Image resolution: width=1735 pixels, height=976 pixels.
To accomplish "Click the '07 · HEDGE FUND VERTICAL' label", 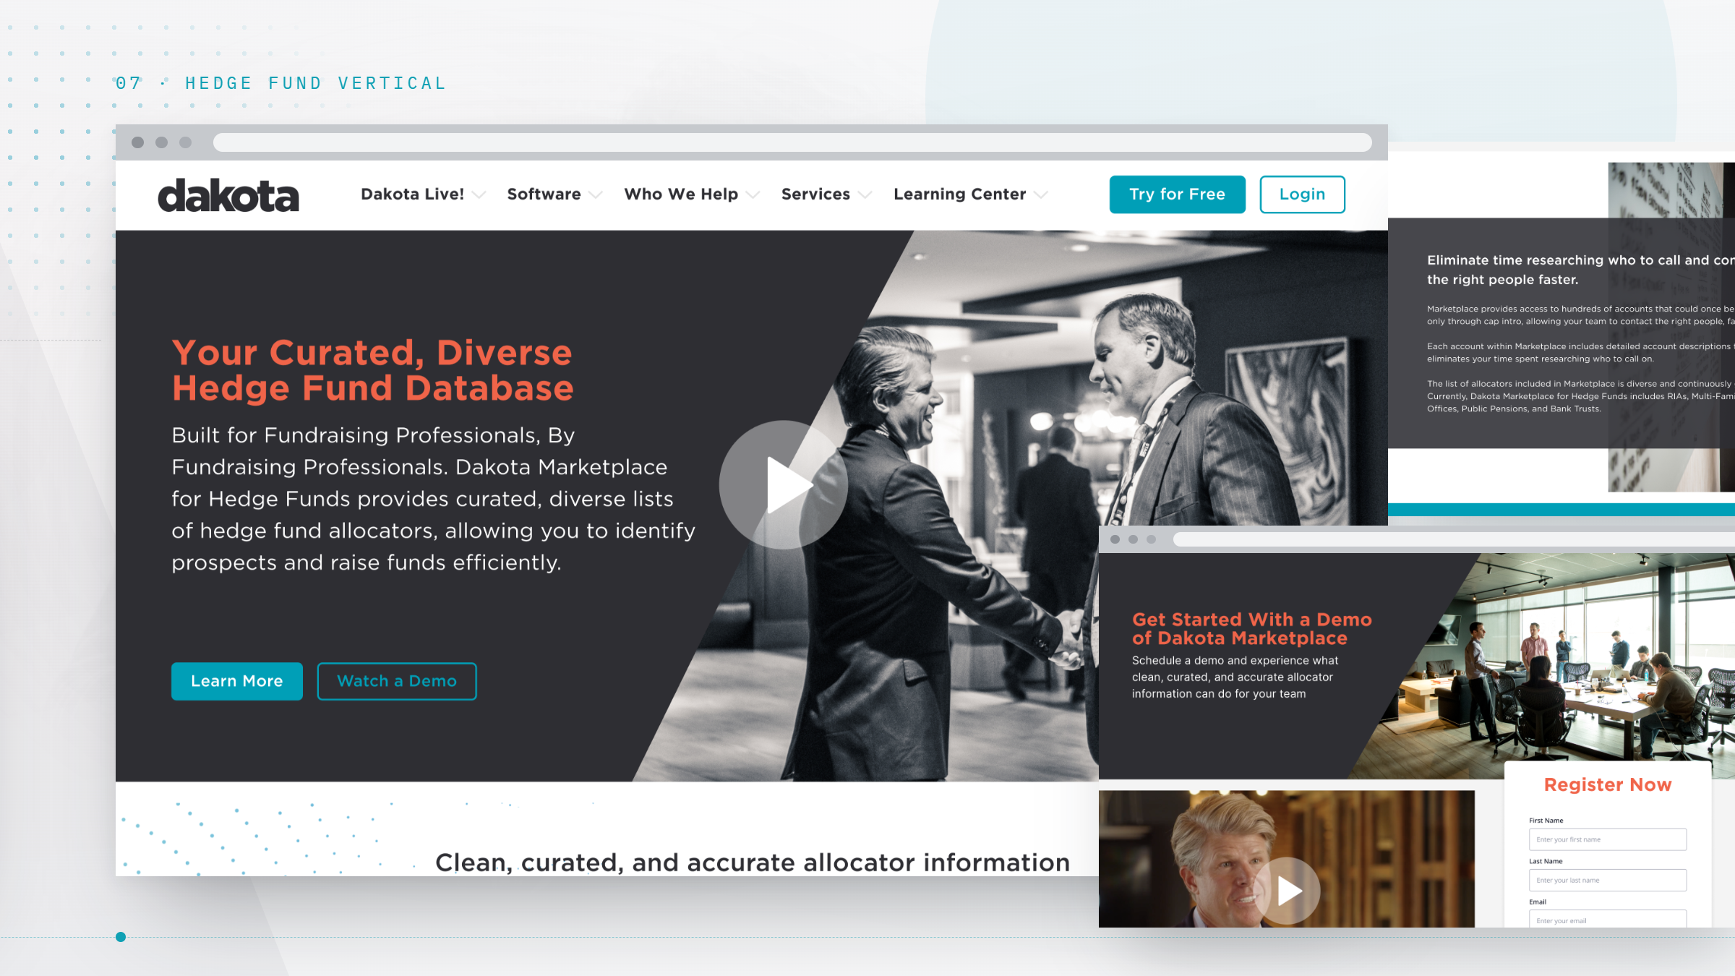I will pyautogui.click(x=280, y=83).
